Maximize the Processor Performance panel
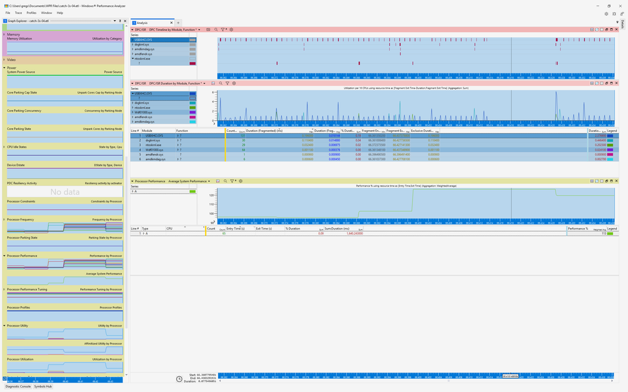 pyautogui.click(x=611, y=181)
